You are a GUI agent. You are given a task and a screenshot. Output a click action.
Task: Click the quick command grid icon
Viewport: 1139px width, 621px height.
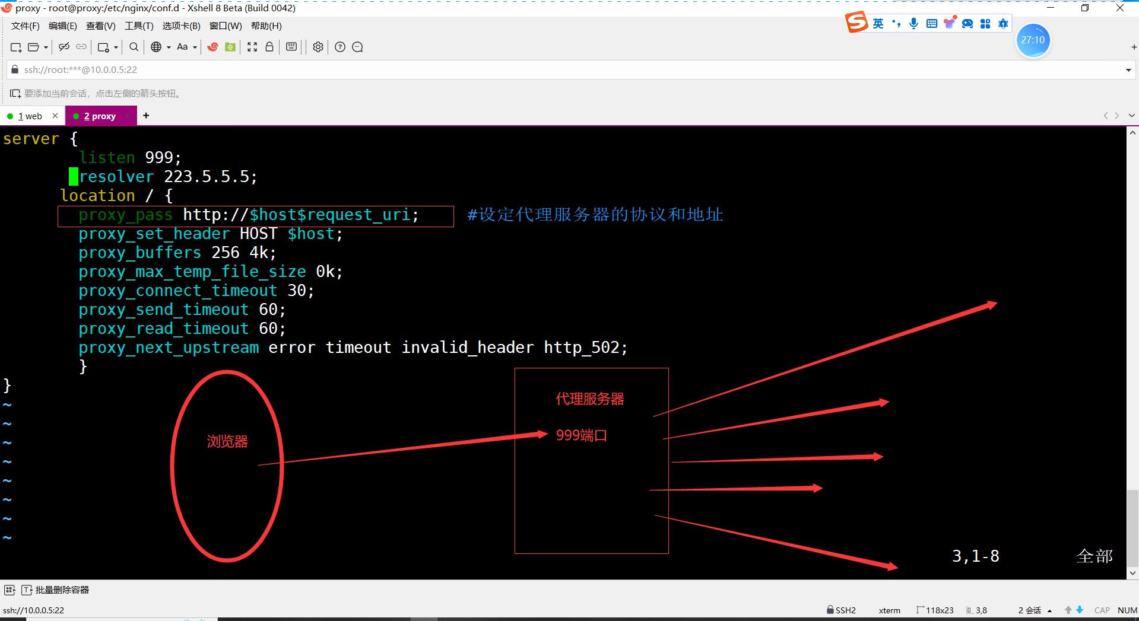(9, 590)
